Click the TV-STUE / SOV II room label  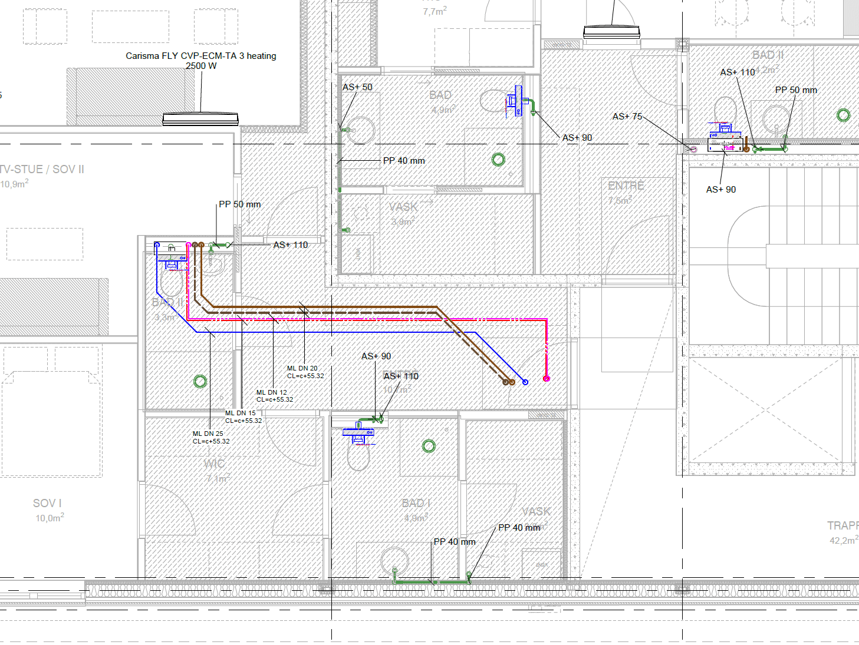pos(42,170)
